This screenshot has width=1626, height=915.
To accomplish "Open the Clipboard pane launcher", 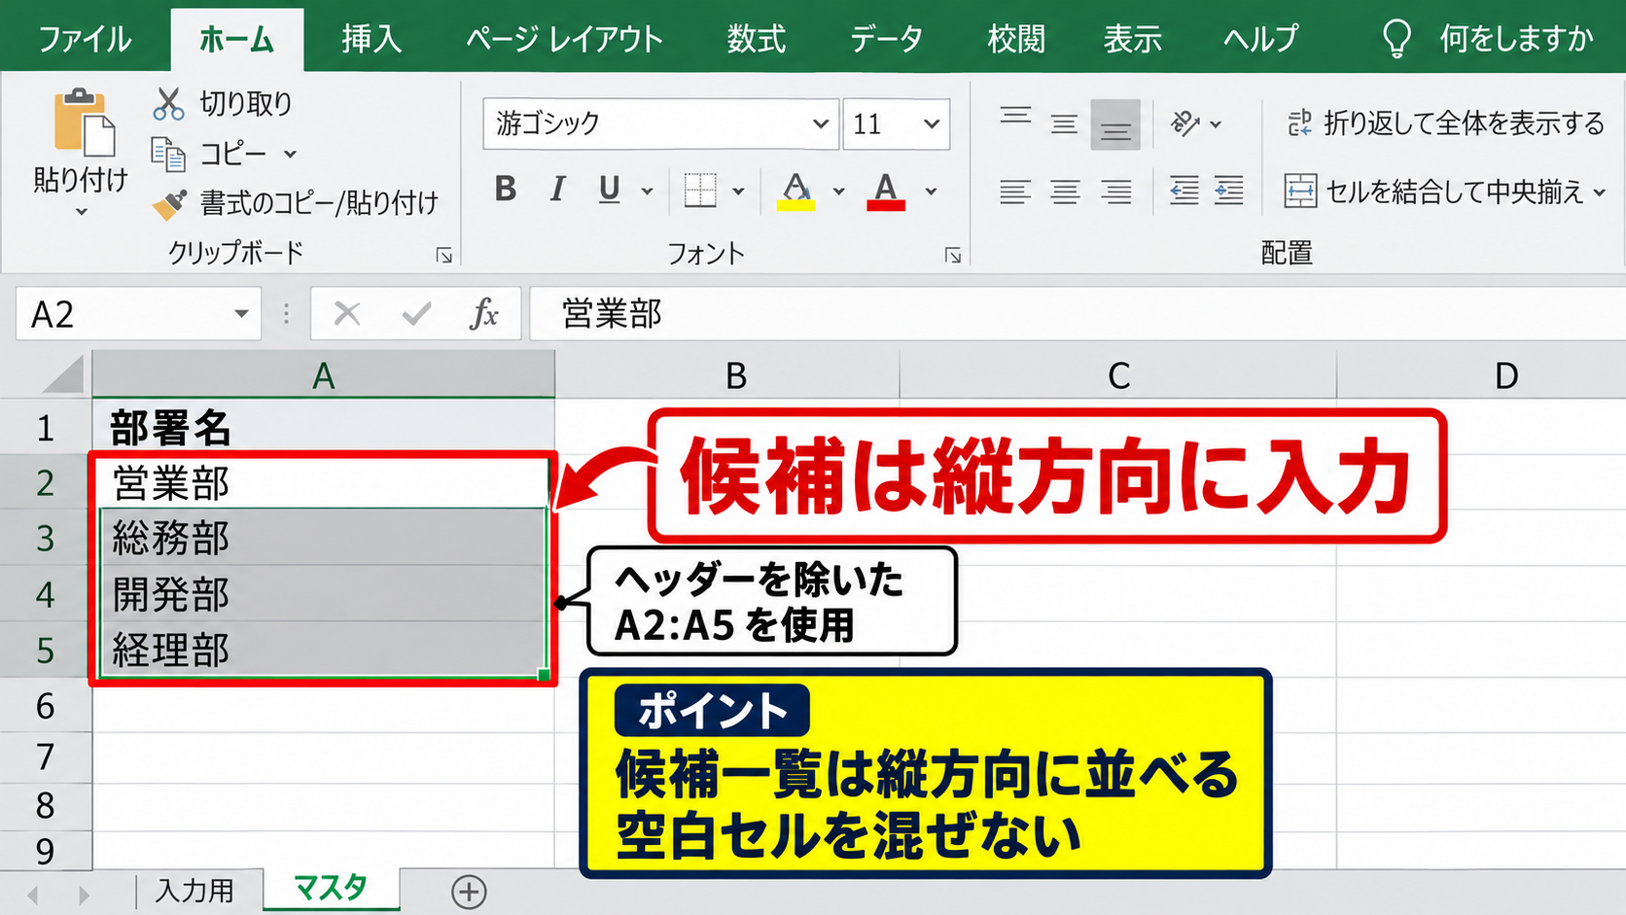I will tap(444, 256).
